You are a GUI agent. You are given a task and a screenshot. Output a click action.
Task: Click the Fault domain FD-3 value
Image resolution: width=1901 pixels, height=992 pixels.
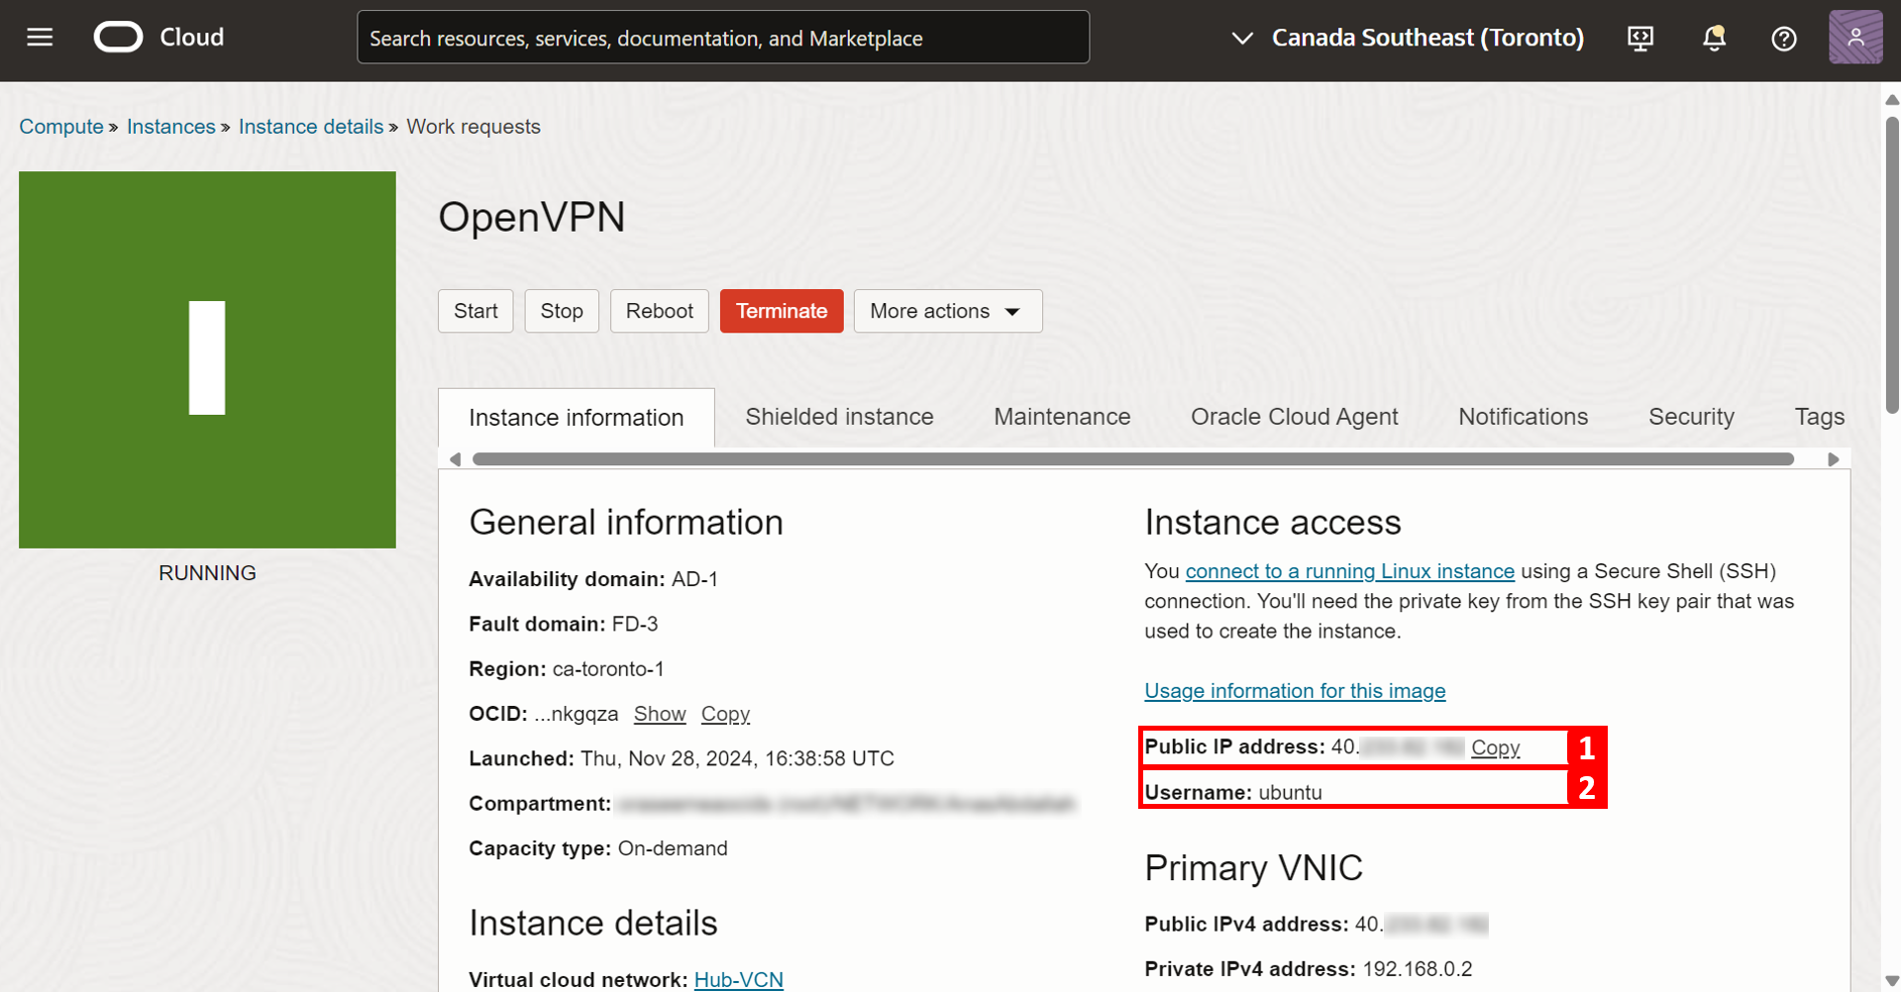tap(635, 624)
